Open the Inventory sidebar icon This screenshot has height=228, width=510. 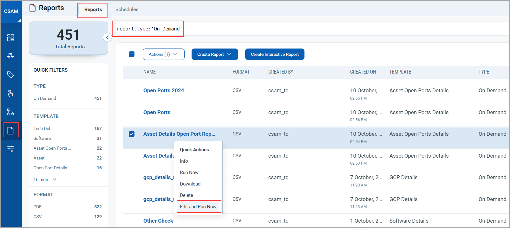pos(10,56)
